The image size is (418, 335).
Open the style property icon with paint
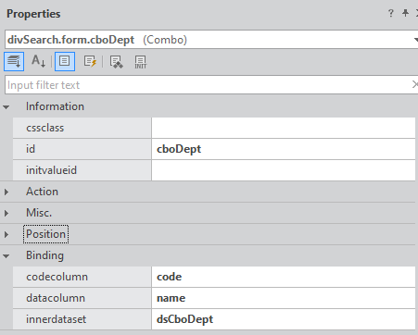[117, 62]
